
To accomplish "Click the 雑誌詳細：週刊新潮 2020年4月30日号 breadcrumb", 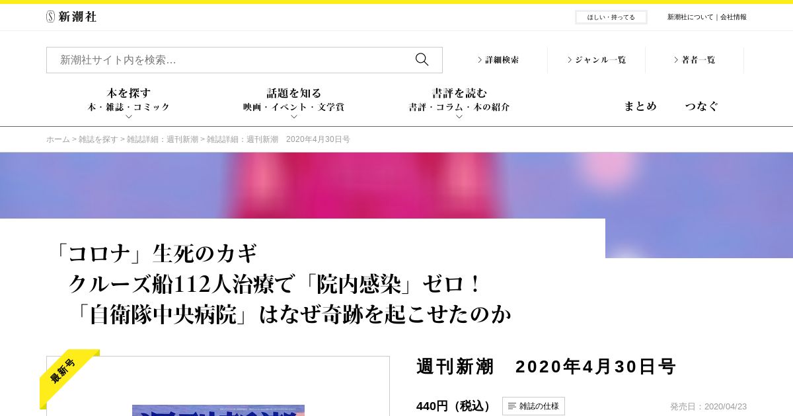I will tap(278, 139).
